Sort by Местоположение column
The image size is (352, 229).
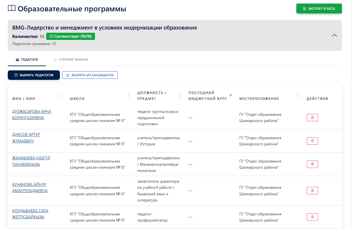tap(298, 96)
